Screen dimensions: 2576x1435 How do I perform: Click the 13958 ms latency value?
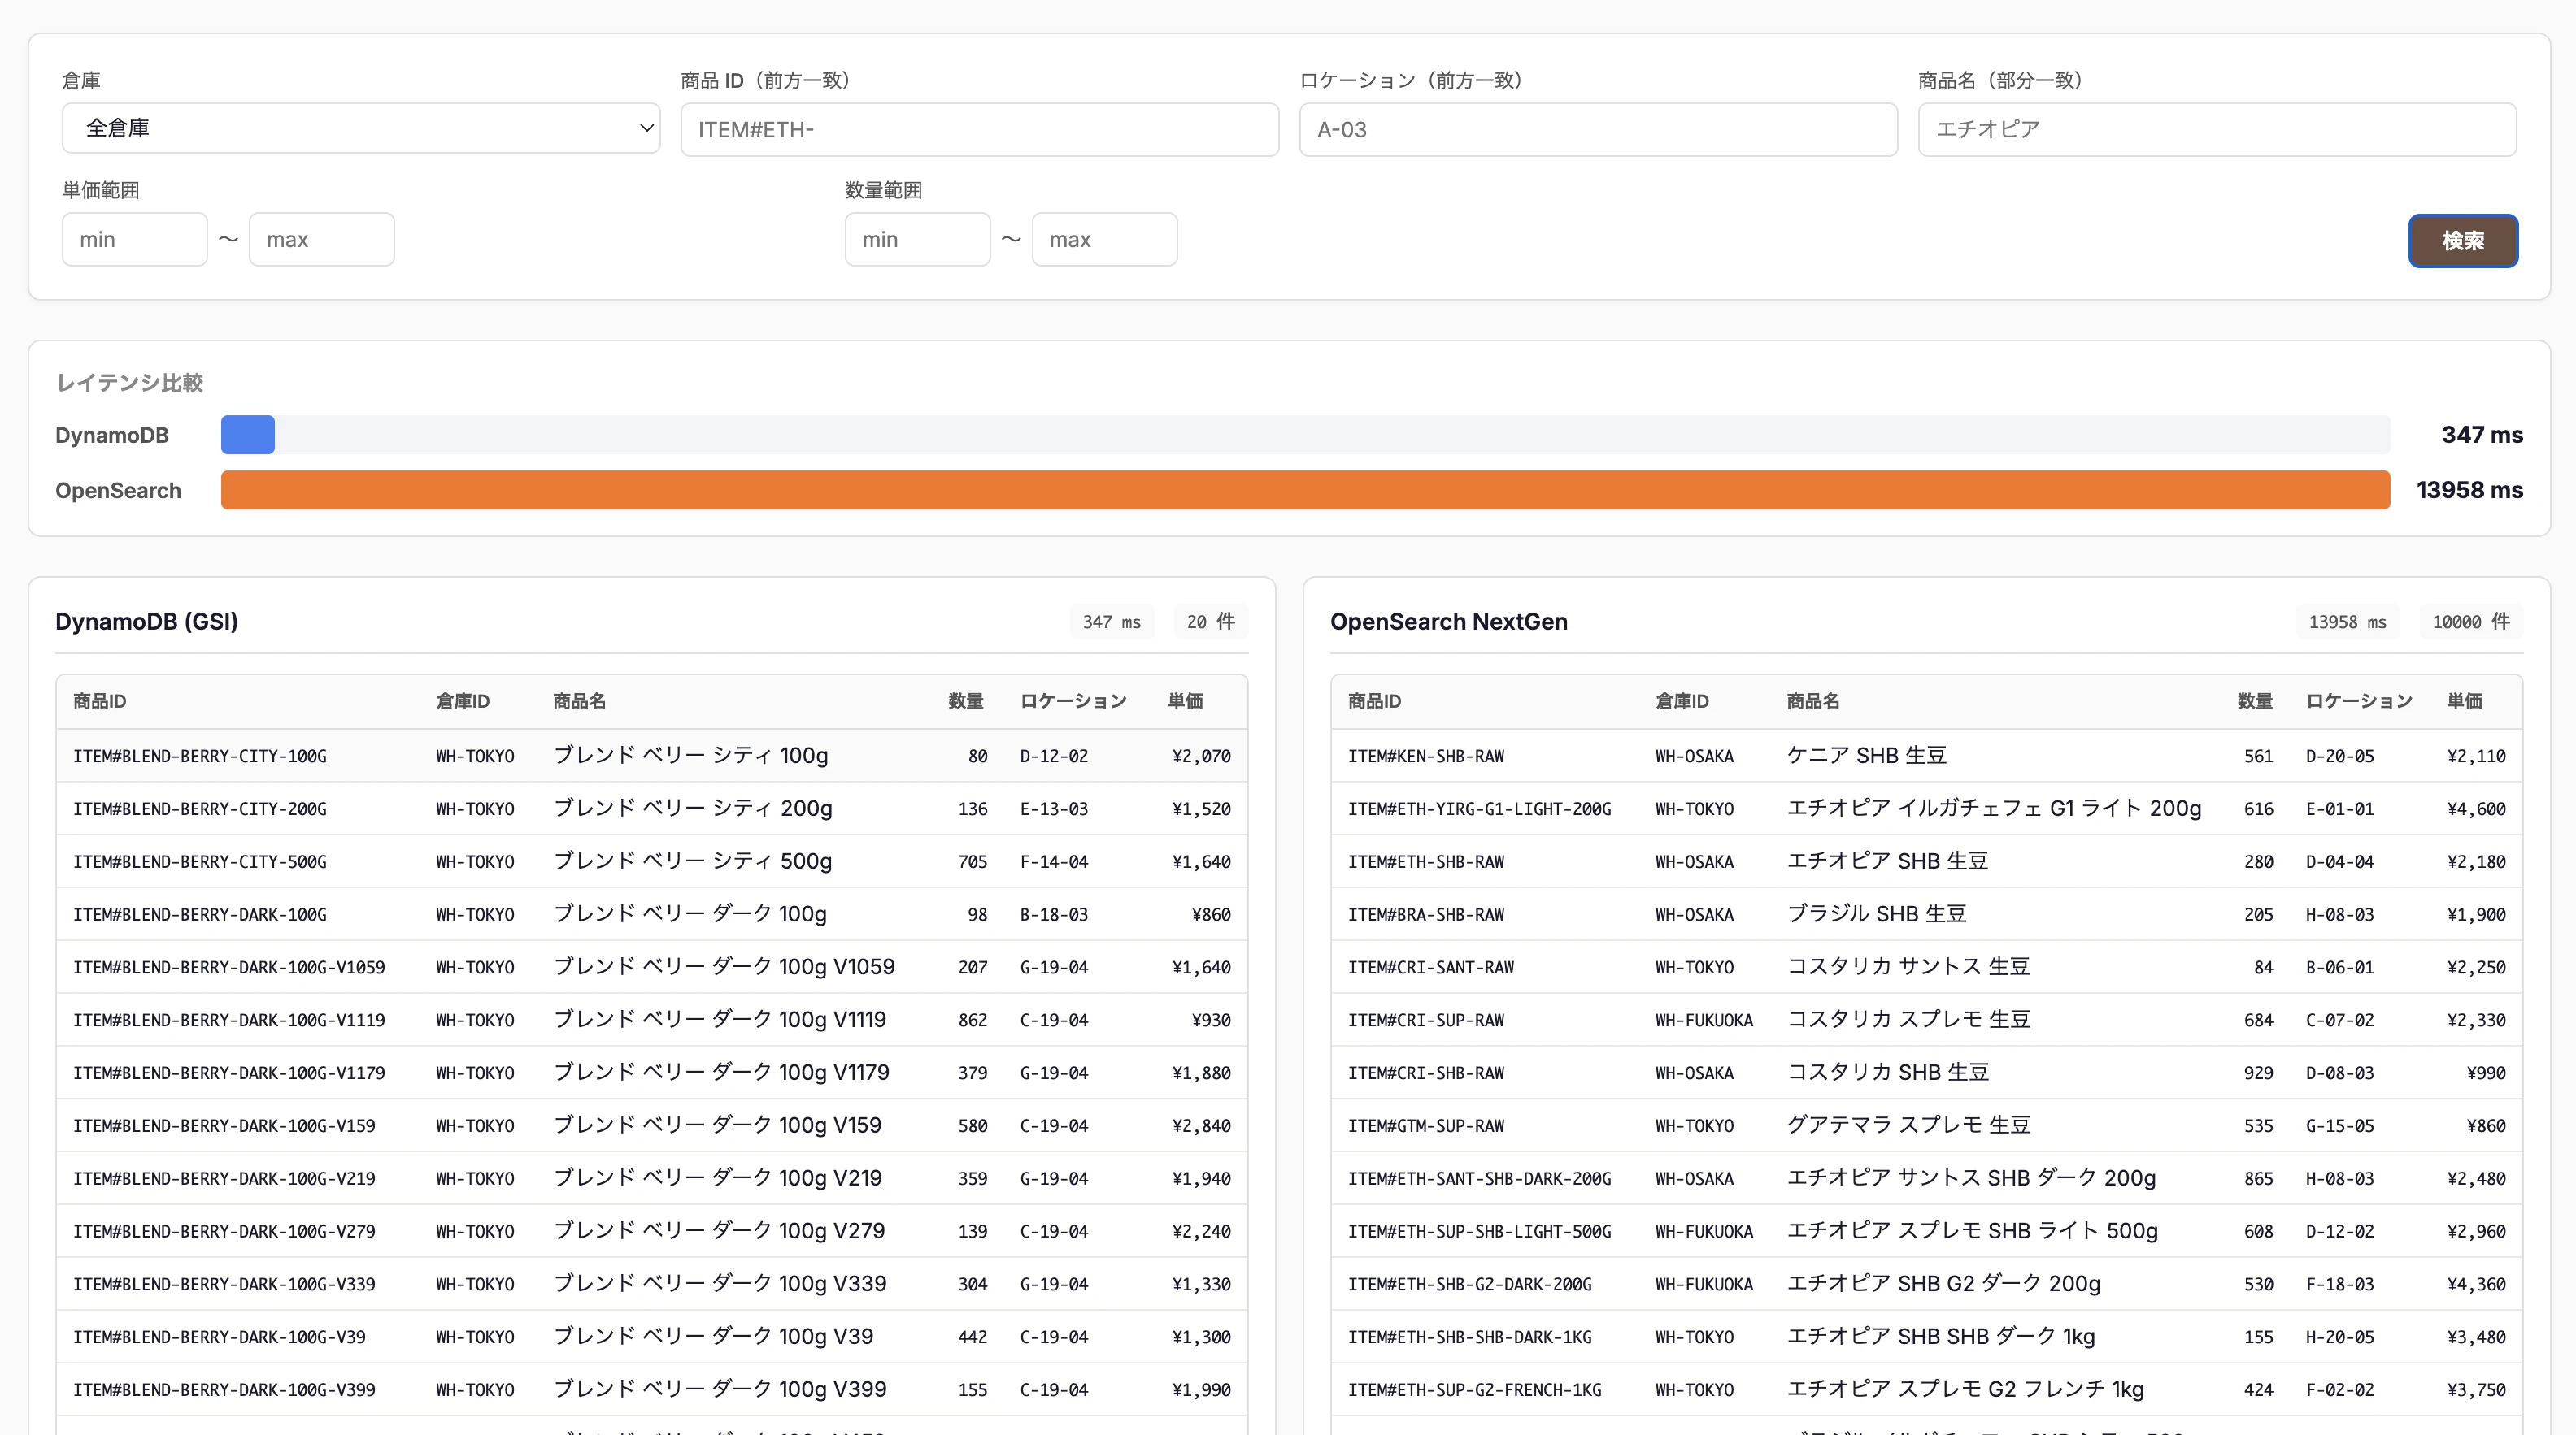pyautogui.click(x=2469, y=490)
